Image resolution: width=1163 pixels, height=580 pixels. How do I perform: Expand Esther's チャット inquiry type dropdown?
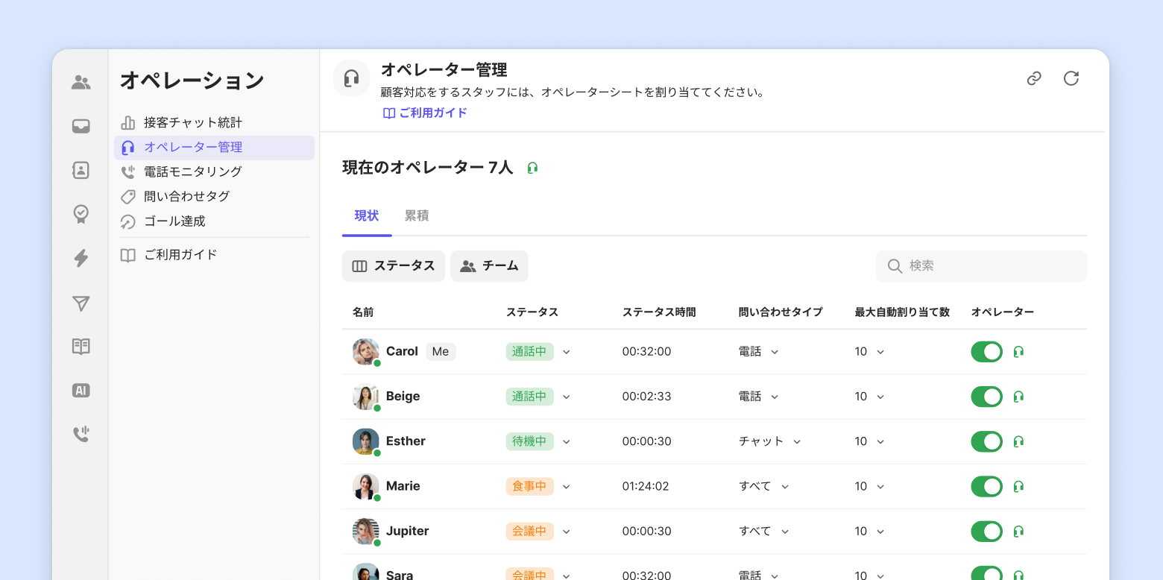coord(796,441)
